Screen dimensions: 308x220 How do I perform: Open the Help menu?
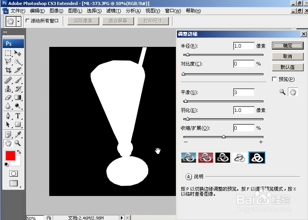point(193,11)
